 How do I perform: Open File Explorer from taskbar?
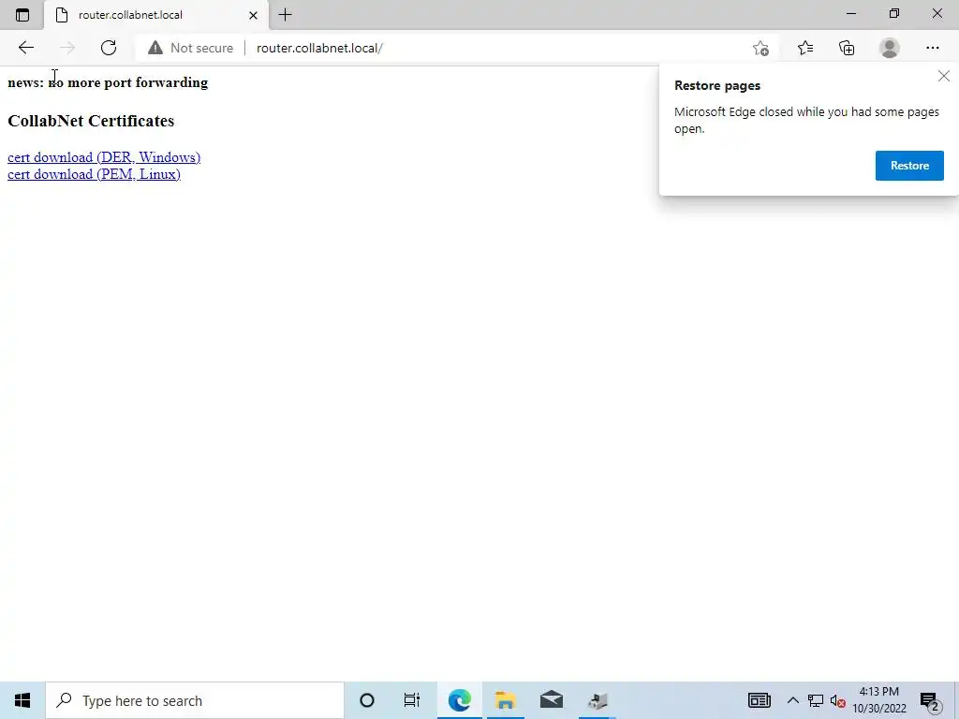505,700
